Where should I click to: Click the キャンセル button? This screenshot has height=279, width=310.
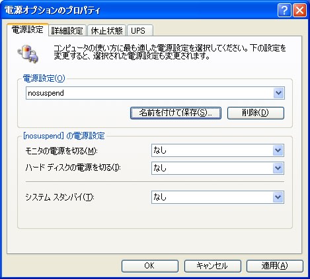pyautogui.click(x=212, y=266)
